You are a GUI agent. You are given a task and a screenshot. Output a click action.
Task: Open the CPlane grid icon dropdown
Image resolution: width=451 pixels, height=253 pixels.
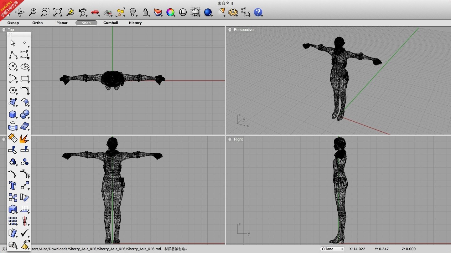[x=108, y=13]
